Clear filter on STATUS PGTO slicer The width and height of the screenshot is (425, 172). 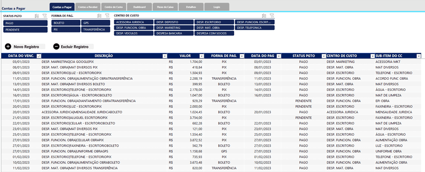[x=45, y=16]
